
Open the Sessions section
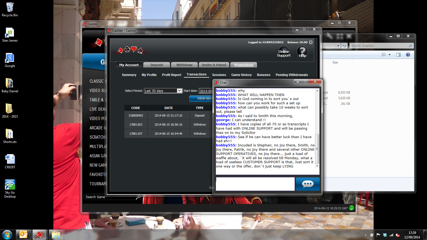219,75
